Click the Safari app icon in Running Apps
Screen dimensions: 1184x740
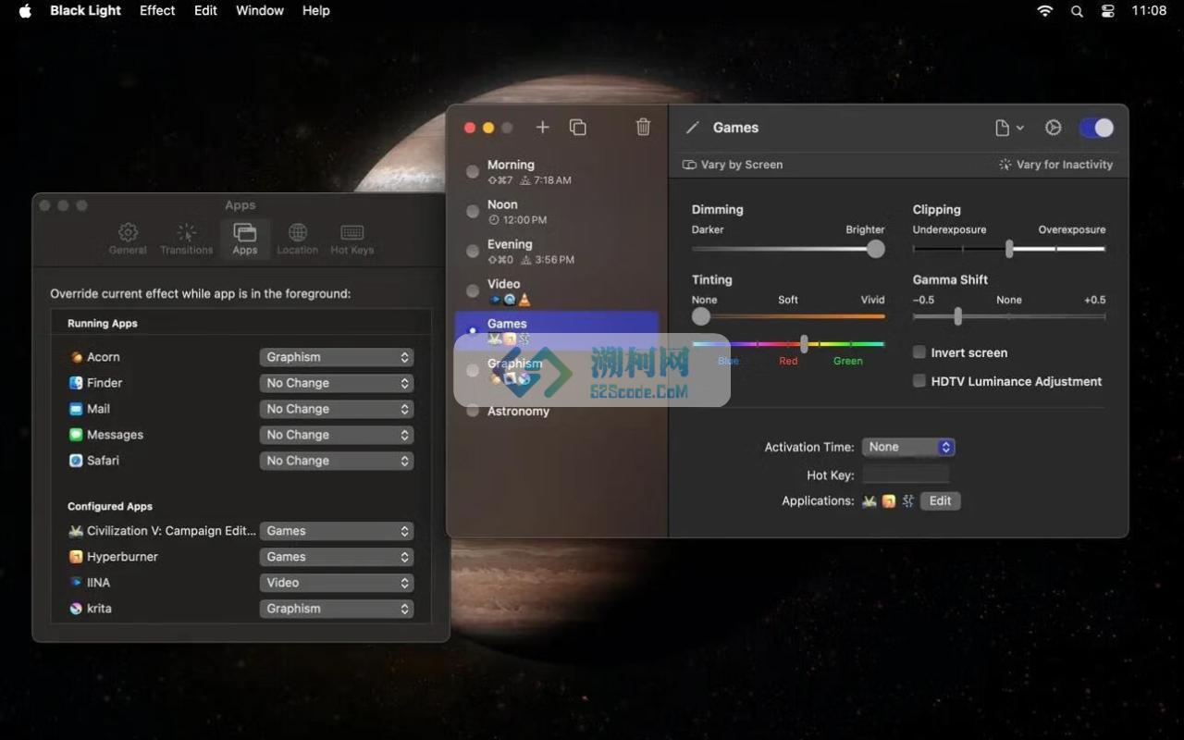[76, 461]
